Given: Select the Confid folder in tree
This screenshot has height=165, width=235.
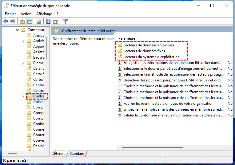Looking at the screenshot, I should pyautogui.click(x=35, y=124).
